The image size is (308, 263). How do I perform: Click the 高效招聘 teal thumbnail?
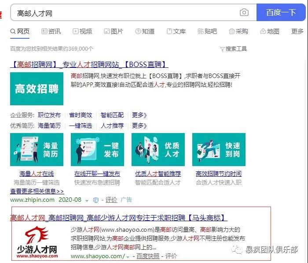pyautogui.click(x=37, y=89)
